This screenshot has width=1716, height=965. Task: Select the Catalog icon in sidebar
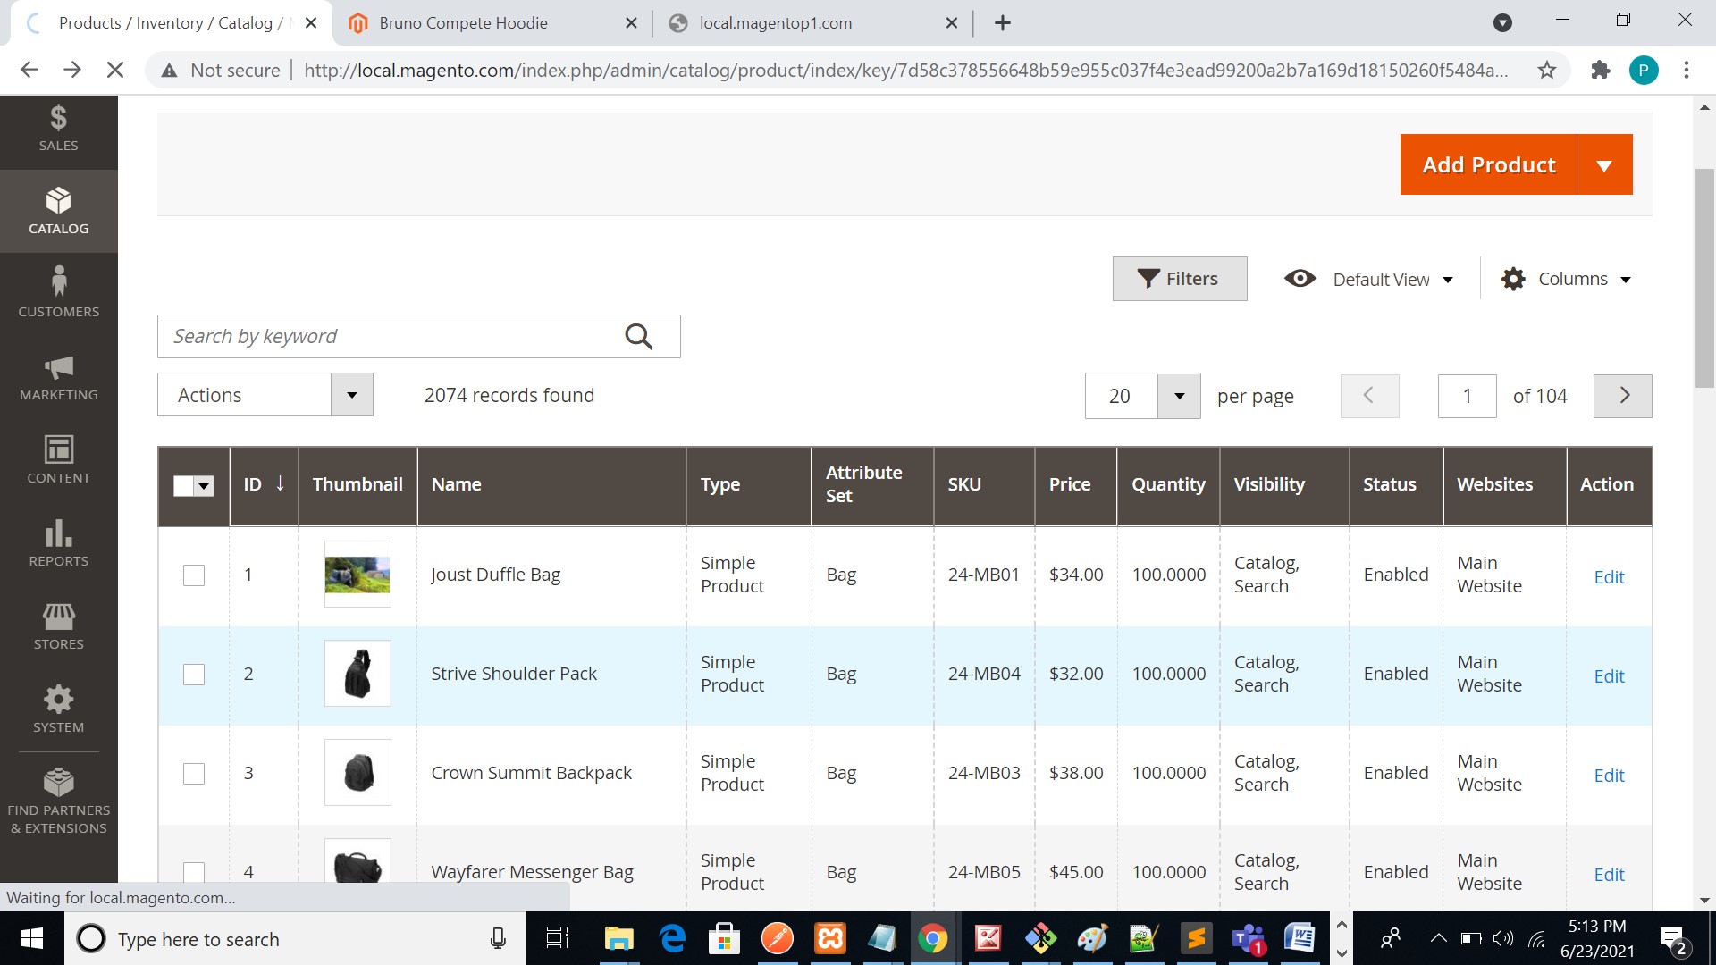[x=58, y=211]
